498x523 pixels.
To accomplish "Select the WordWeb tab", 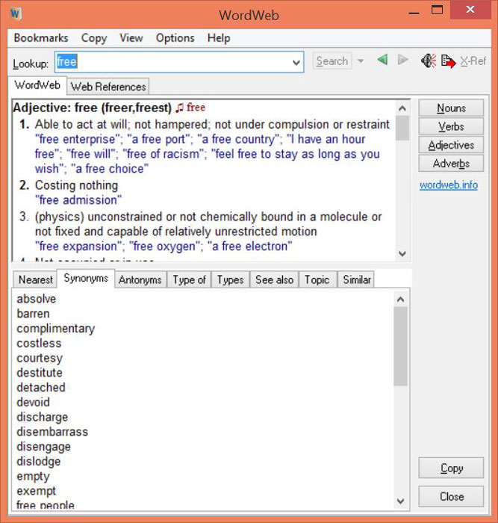I will 37,85.
